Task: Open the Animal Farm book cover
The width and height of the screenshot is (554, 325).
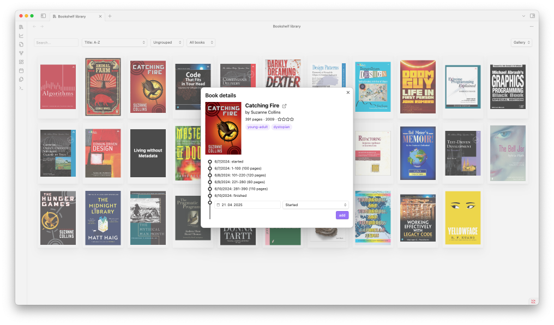Action: click(103, 87)
